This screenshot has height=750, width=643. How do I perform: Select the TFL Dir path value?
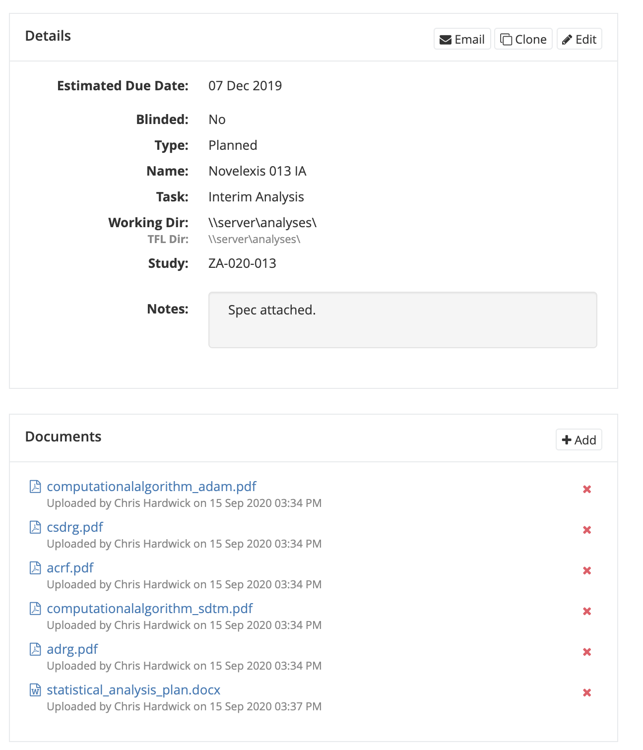[255, 239]
